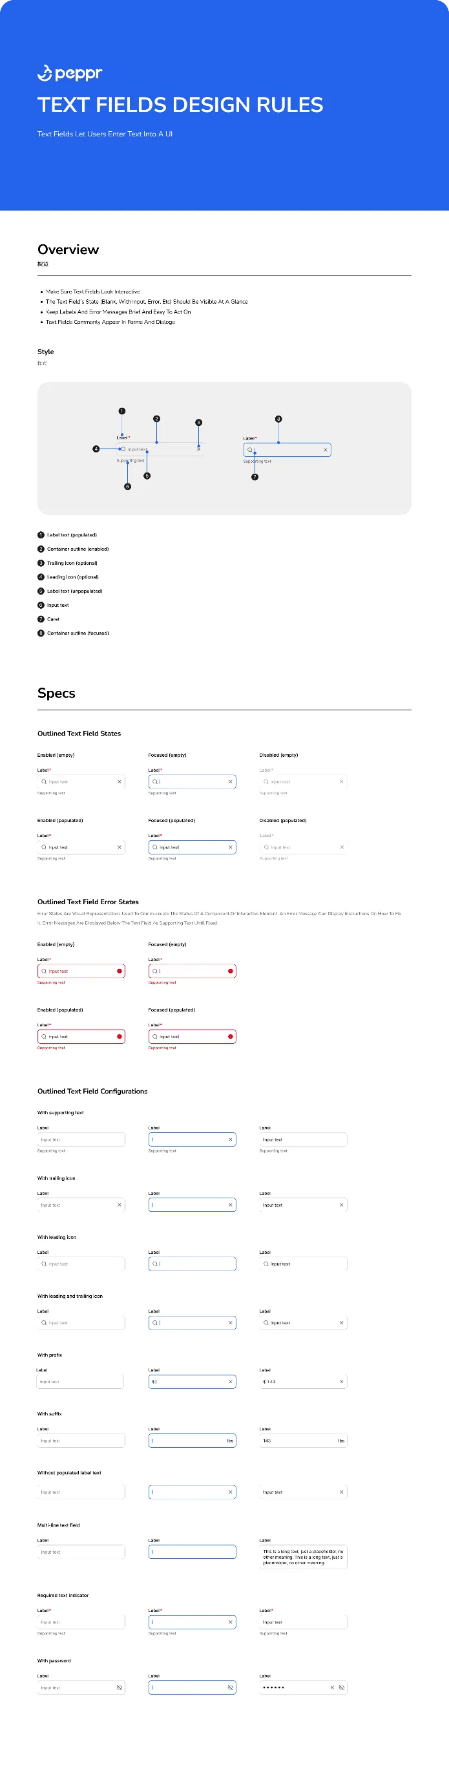The image size is (449, 1778).
Task: Click the clear X in the focused Style diagram field
Action: pyautogui.click(x=326, y=450)
